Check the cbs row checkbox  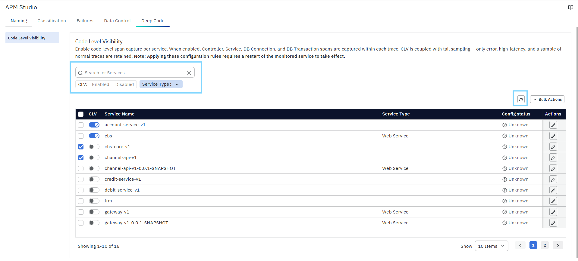(81, 136)
